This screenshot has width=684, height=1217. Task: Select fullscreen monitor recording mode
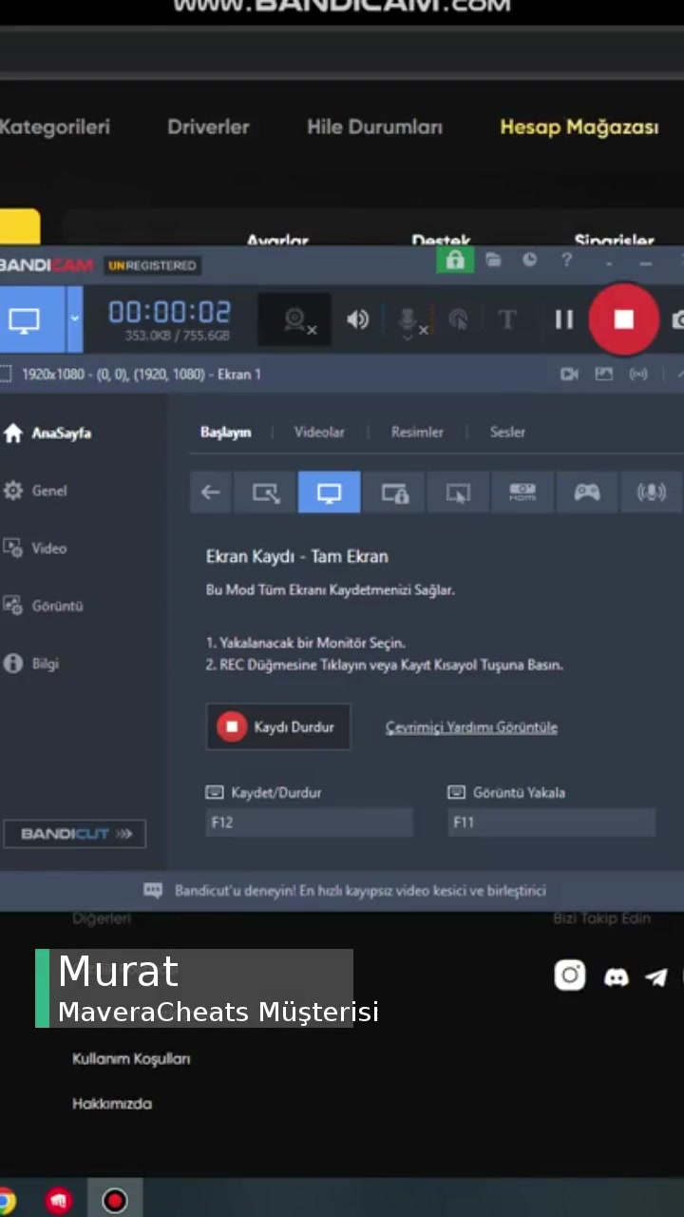pyautogui.click(x=330, y=493)
